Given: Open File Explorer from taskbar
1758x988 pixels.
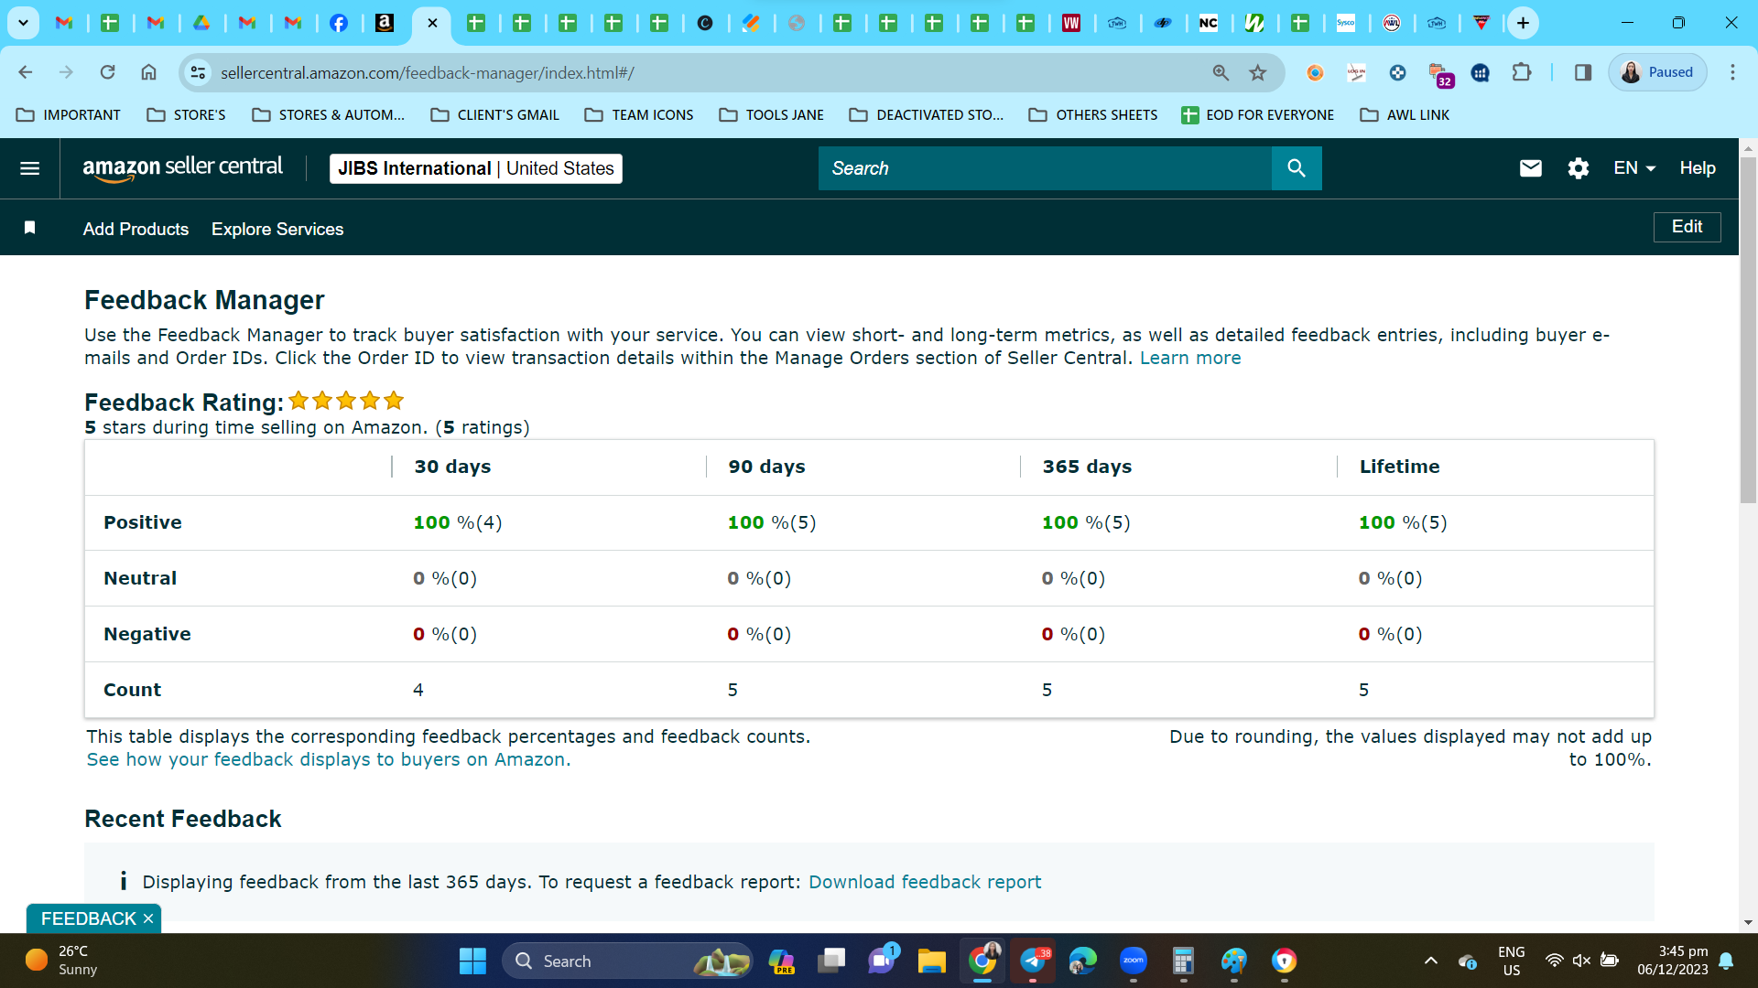Looking at the screenshot, I should [x=932, y=961].
